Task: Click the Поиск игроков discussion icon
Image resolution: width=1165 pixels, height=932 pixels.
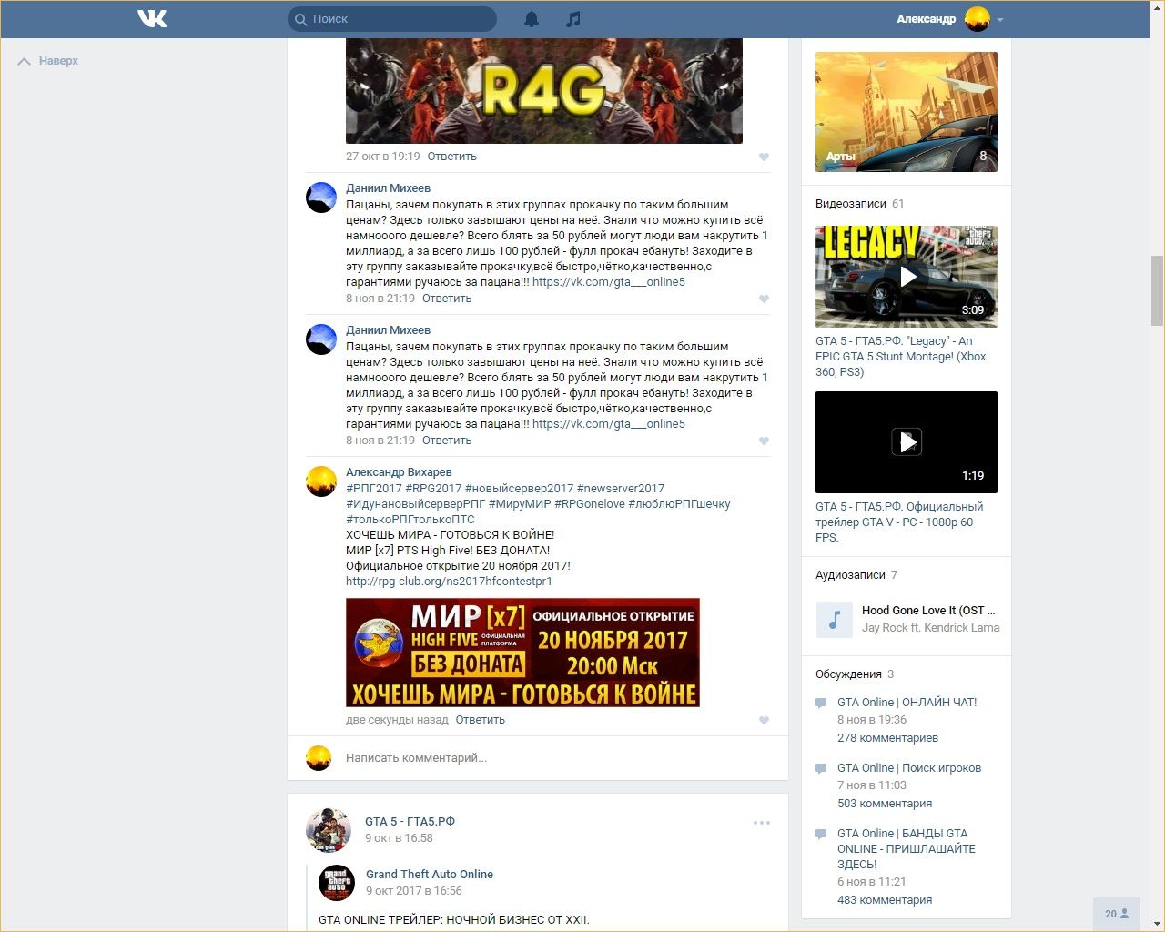Action: click(x=821, y=769)
